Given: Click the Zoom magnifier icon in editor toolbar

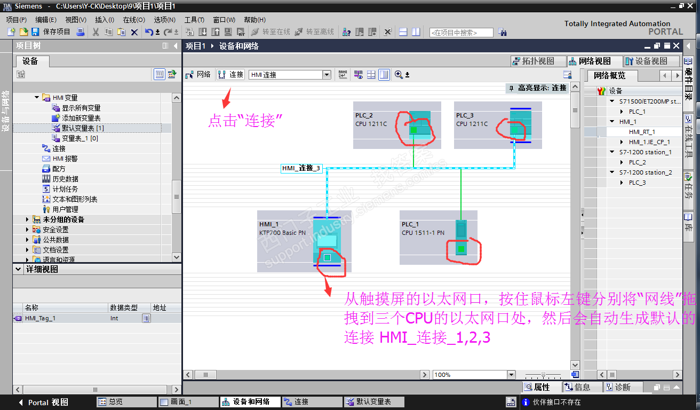Looking at the screenshot, I should [399, 75].
